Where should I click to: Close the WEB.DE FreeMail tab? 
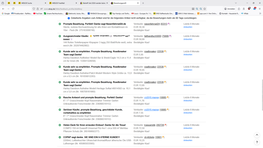76,3
